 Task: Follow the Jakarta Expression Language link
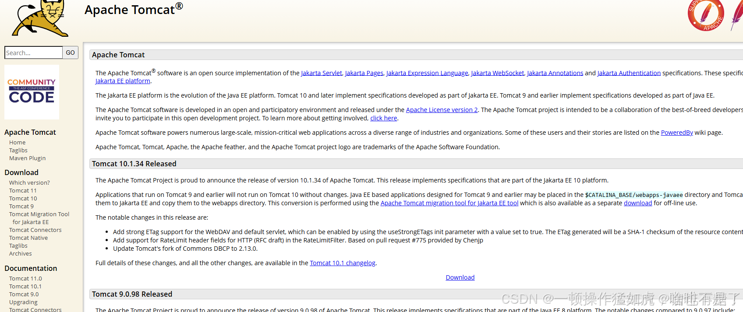click(x=427, y=73)
